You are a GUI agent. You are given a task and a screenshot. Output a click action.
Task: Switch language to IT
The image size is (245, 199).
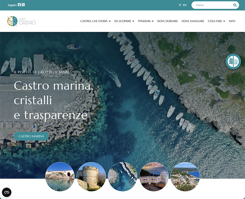pos(180,5)
